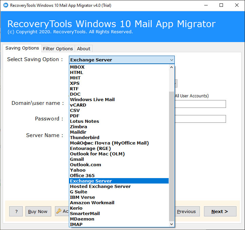This screenshot has width=245, height=230.
Task: Minimize the Migrator window
Action: pos(206,5)
